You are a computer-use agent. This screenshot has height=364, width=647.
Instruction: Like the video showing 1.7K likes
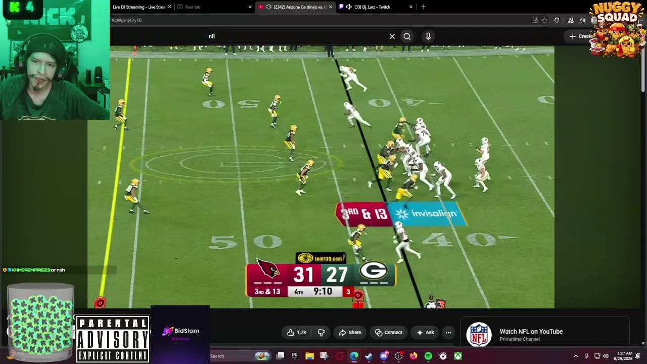(297, 333)
